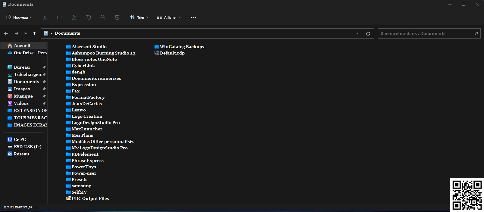Select Ashampoo Burning Studio 23 folder
This screenshot has width=484, height=212.
101,53
